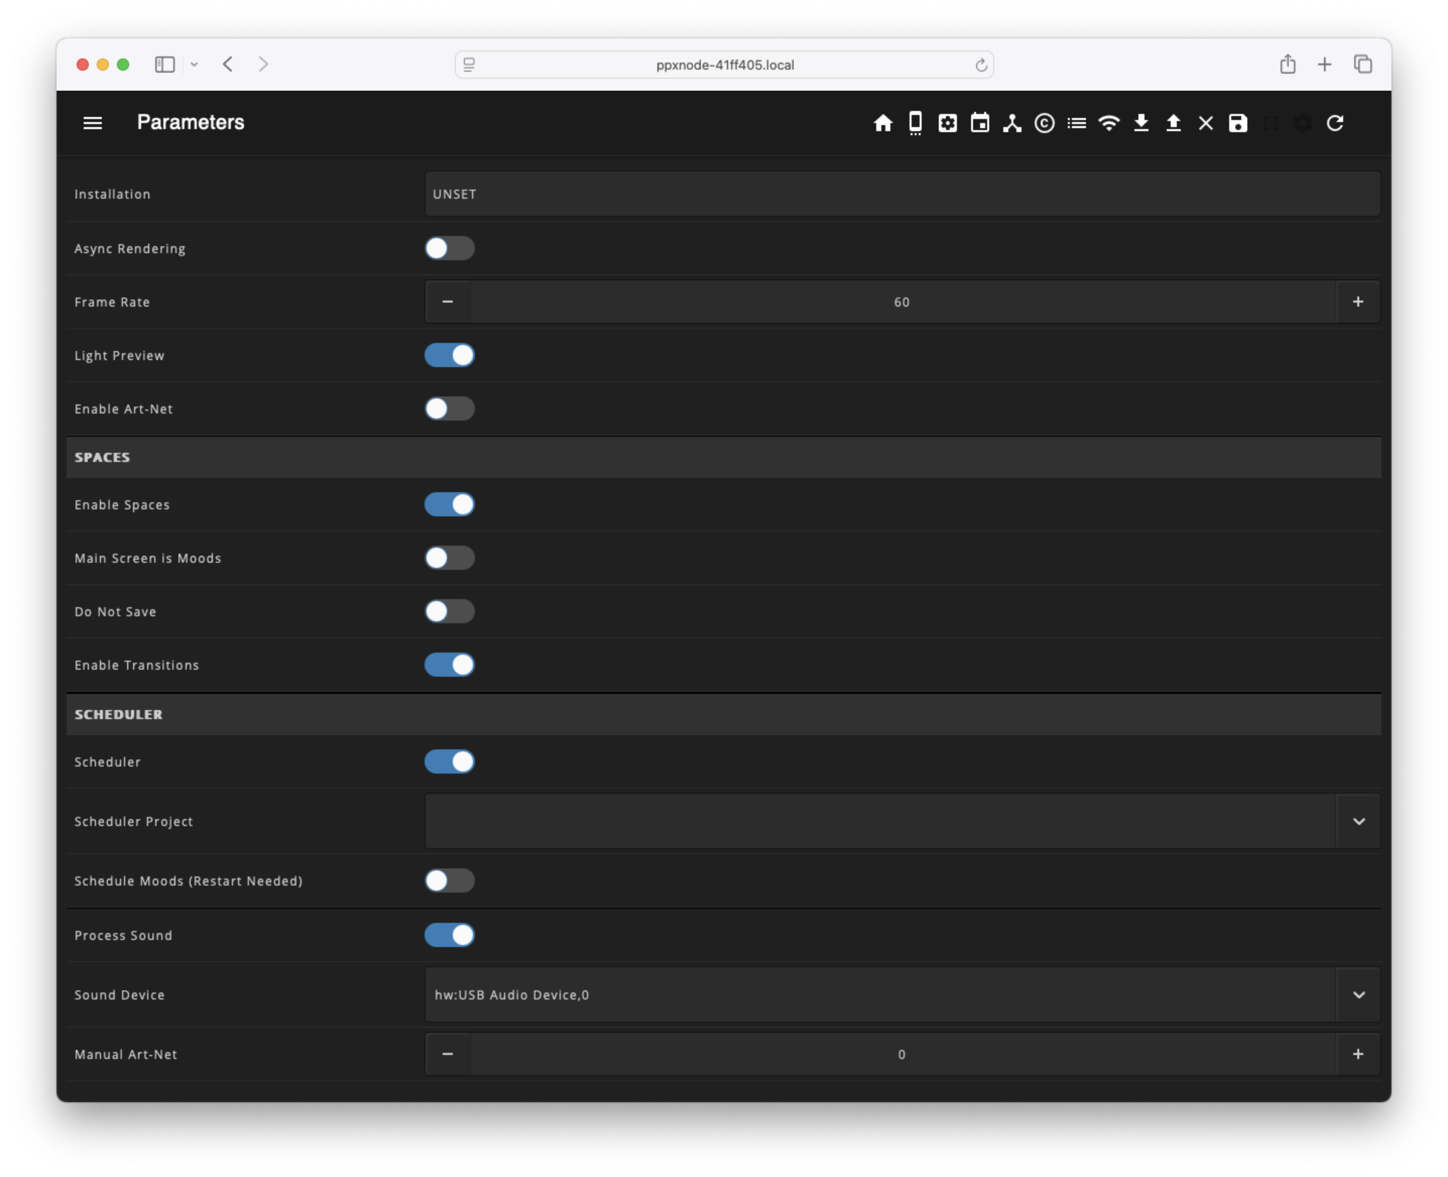Turn off the Scheduler switch
The image size is (1448, 1177).
pyautogui.click(x=449, y=761)
